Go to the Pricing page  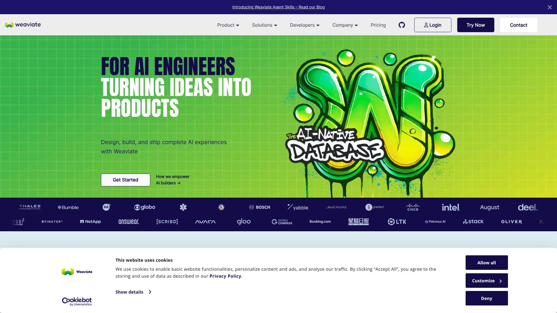click(x=378, y=25)
